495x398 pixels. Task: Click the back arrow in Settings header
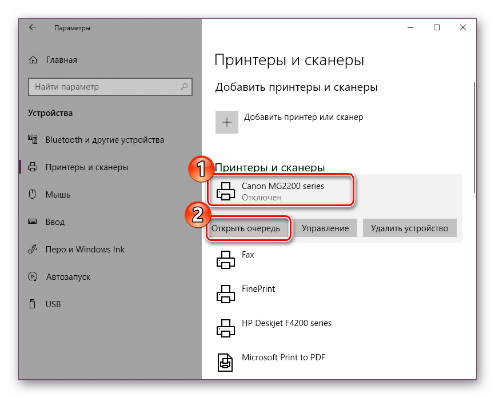pyautogui.click(x=33, y=27)
